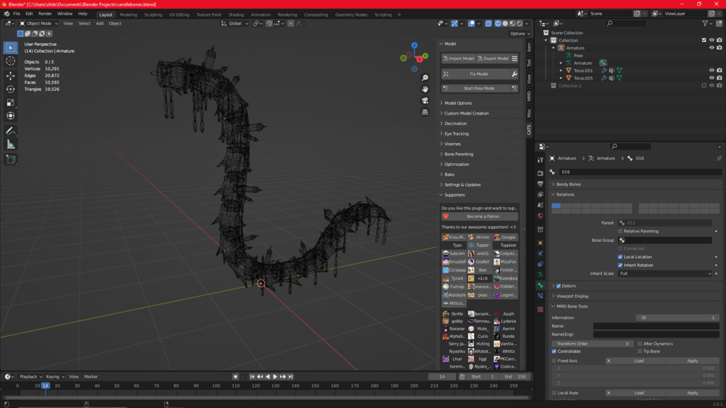Toggle Local Location checkbox
Image resolution: width=726 pixels, height=408 pixels.
tap(620, 257)
